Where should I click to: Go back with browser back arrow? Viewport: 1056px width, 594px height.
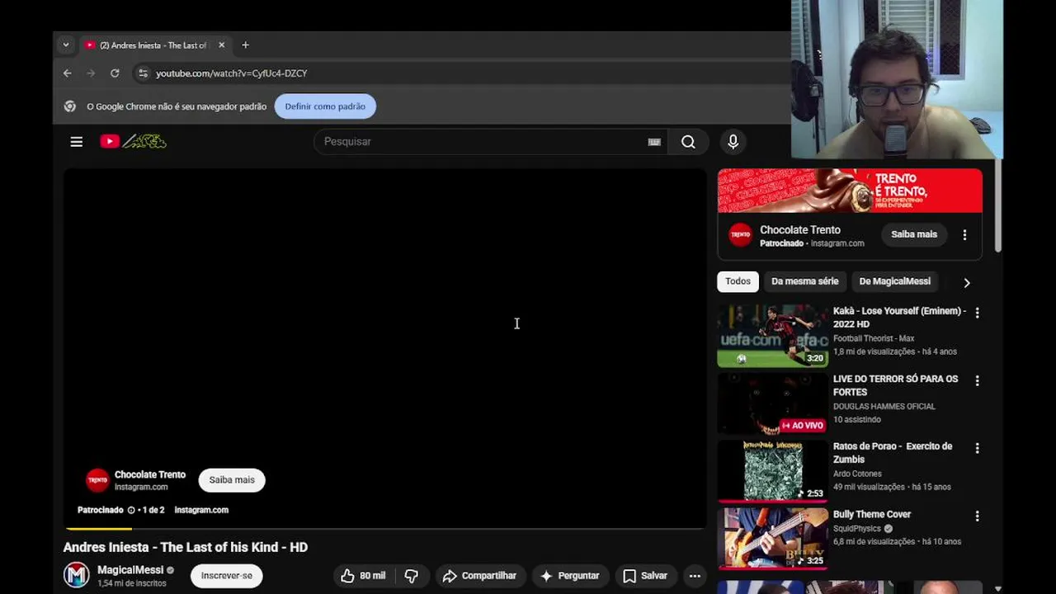(68, 73)
